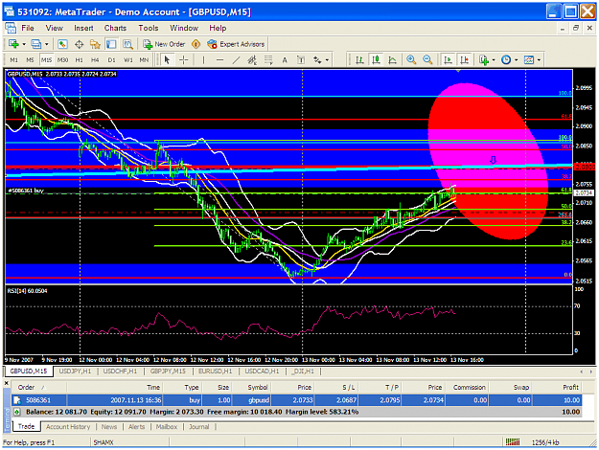Switch to W1 timeframe

point(128,60)
